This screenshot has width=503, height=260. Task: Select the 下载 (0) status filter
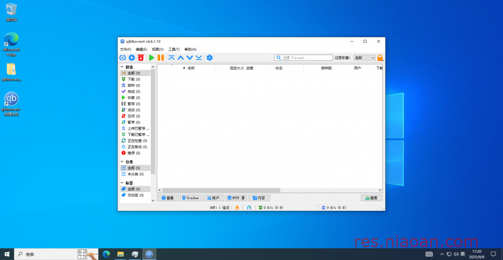(x=135, y=79)
